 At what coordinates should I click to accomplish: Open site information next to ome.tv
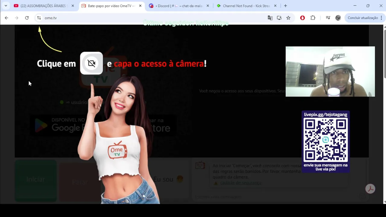pyautogui.click(x=39, y=18)
